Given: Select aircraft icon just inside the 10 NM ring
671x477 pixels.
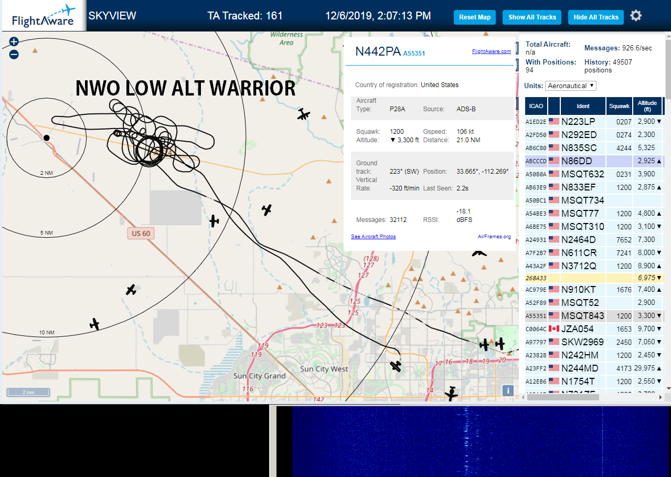Looking at the screenshot, I should coord(94,324).
